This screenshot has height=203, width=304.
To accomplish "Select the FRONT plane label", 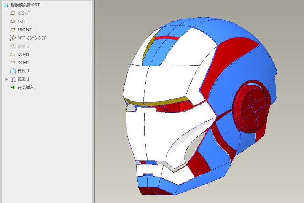I will pos(24,30).
